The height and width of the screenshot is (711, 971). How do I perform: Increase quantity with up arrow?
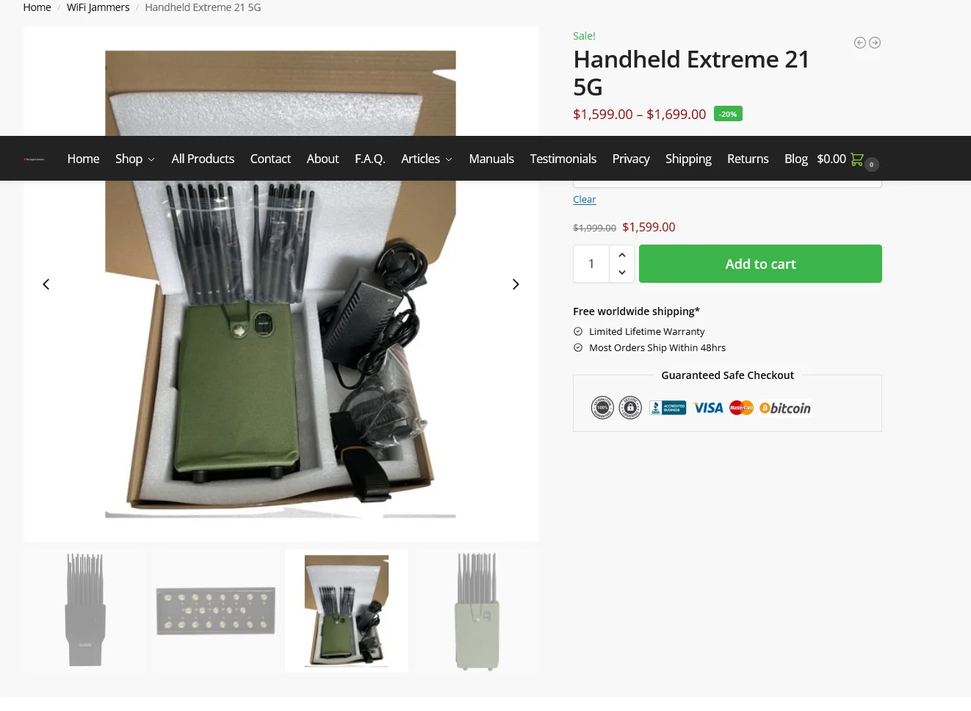pyautogui.click(x=622, y=255)
